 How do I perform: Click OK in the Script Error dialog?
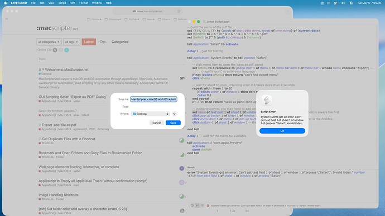282,131
